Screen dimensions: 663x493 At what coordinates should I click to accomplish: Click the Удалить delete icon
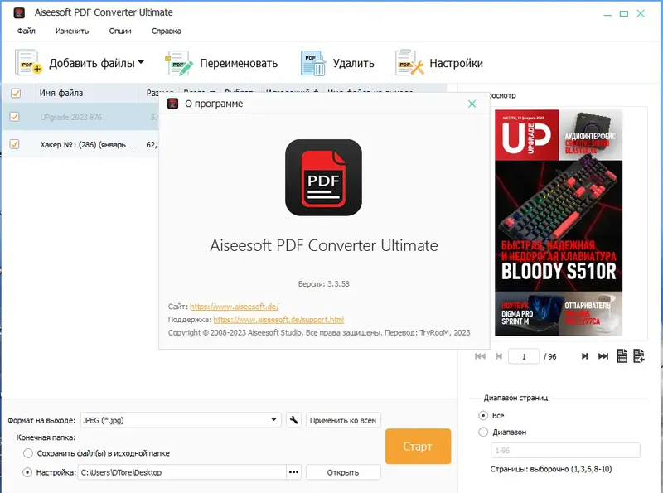311,61
